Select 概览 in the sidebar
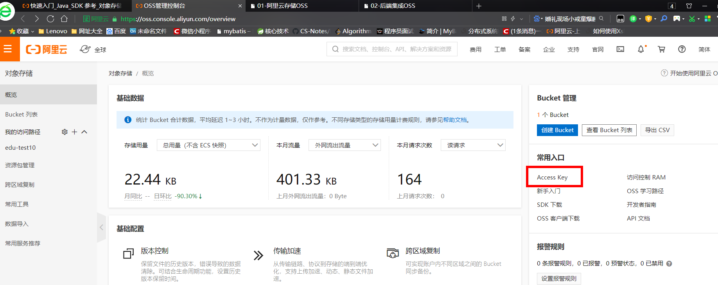 tap(48, 95)
